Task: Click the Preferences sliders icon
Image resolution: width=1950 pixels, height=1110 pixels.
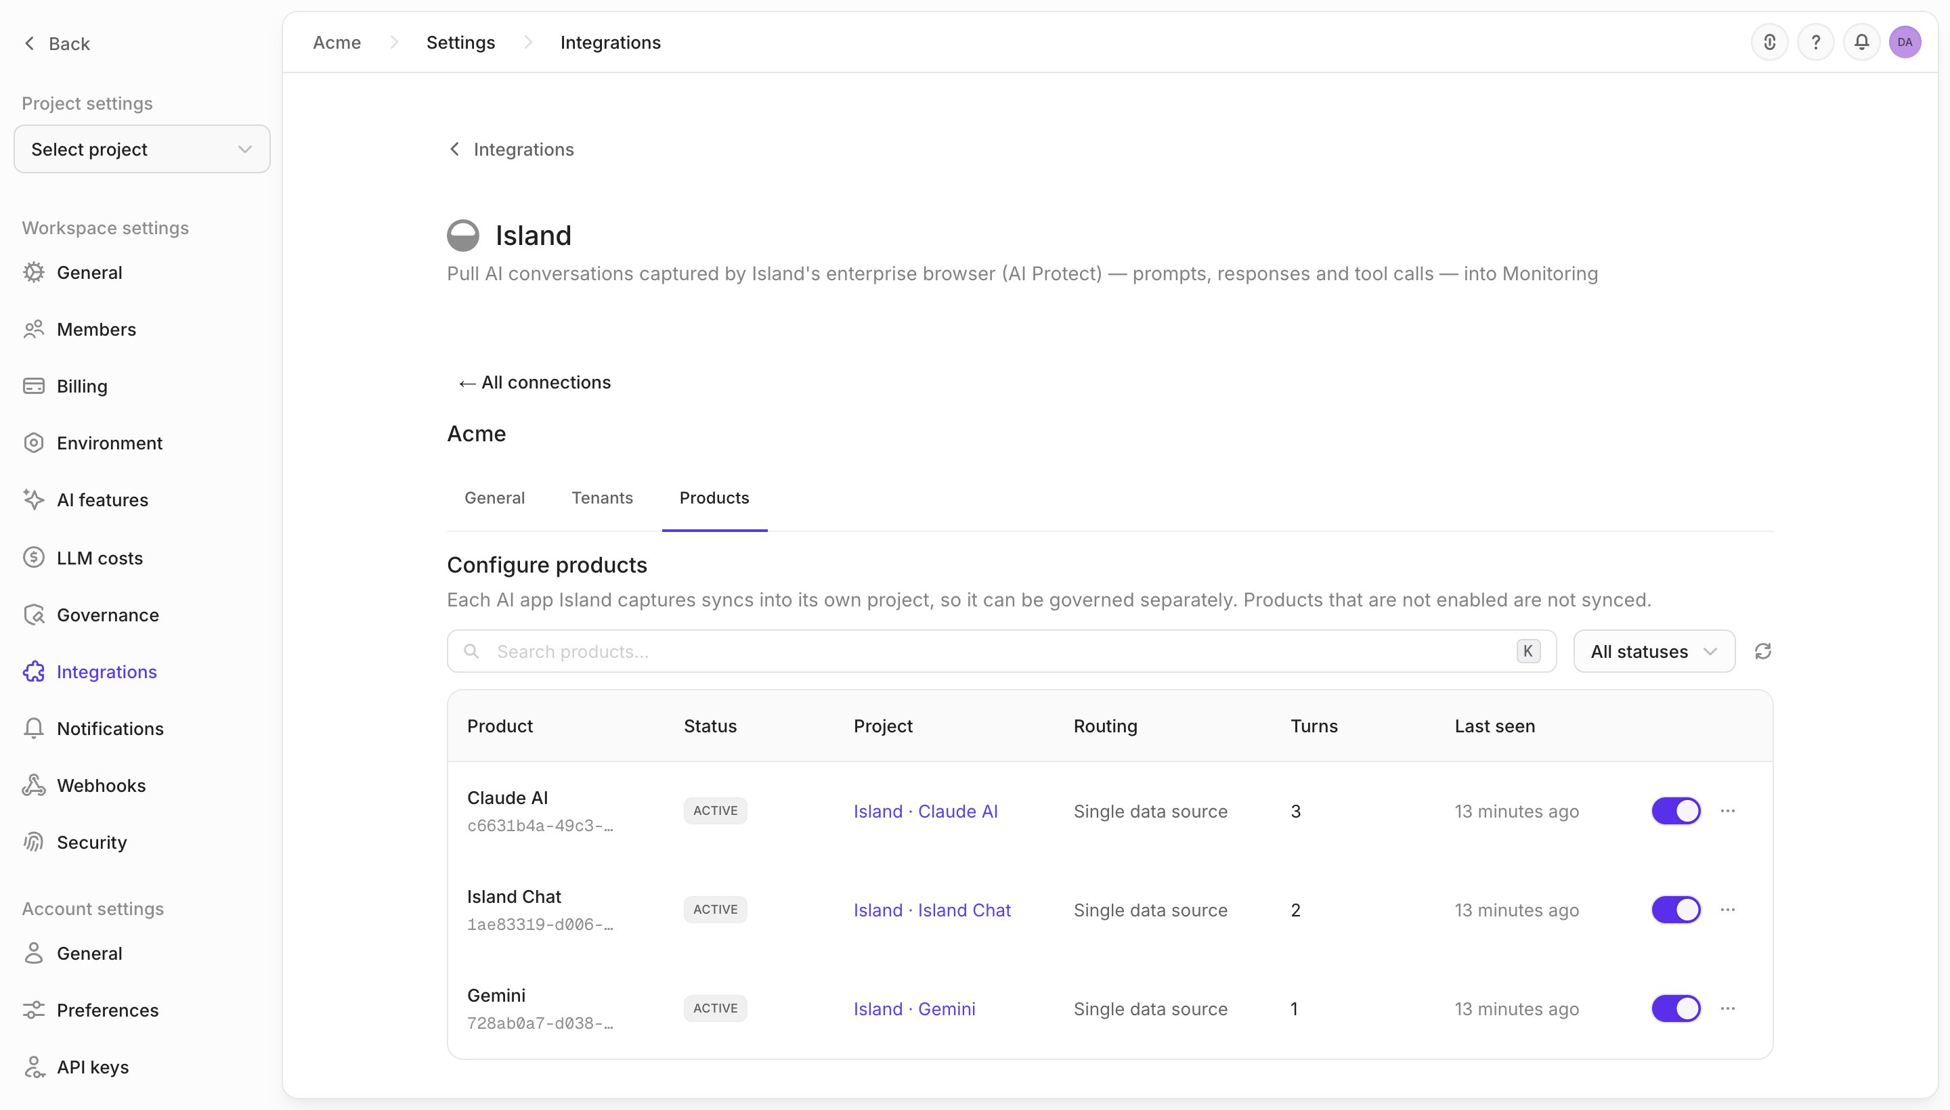Action: [x=34, y=1009]
